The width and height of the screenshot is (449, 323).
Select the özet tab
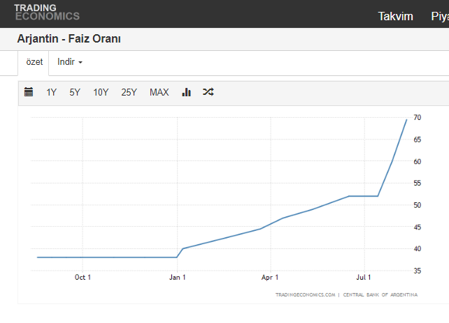(34, 62)
